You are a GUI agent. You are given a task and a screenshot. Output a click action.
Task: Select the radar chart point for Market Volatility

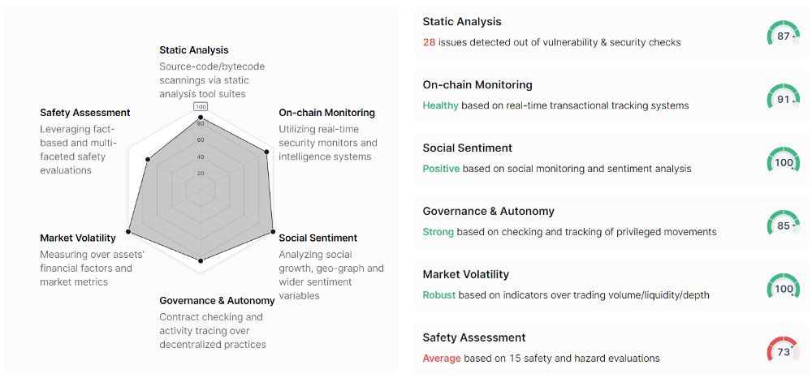click(x=128, y=233)
